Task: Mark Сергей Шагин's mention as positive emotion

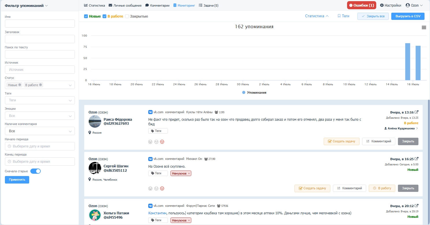Action: coord(150,188)
